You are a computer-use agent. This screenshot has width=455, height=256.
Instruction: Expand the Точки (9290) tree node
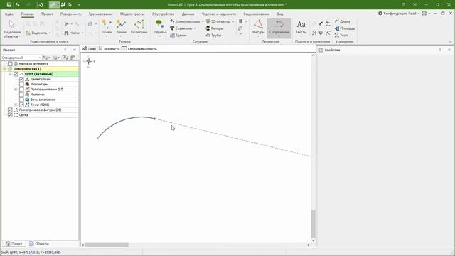point(16,105)
